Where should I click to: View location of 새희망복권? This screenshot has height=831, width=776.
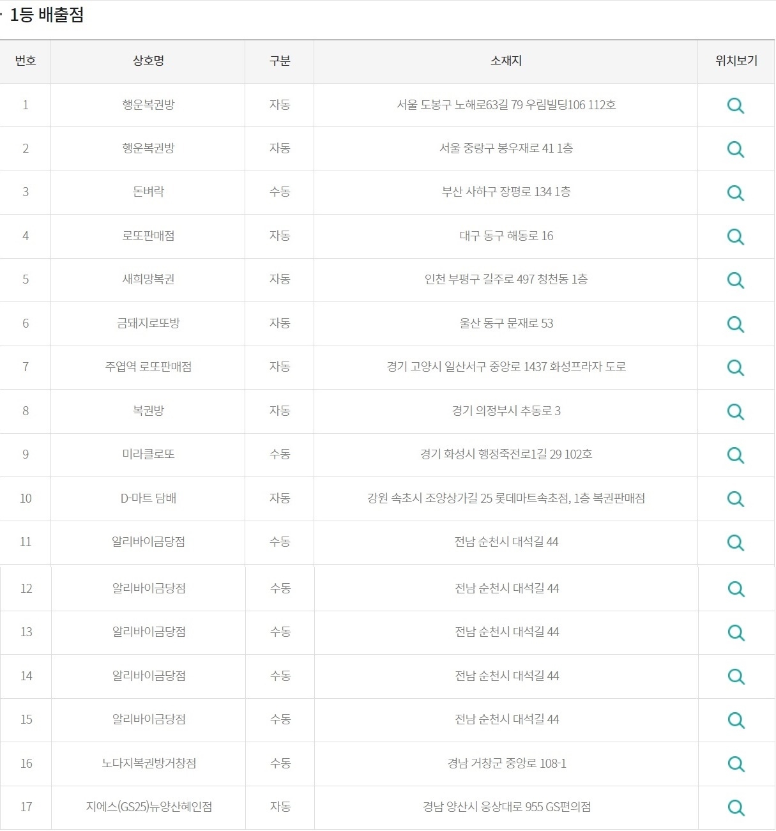736,280
